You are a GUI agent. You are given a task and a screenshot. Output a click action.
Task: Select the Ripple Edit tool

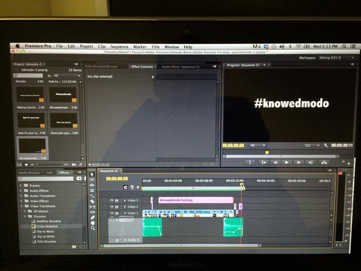(x=92, y=185)
